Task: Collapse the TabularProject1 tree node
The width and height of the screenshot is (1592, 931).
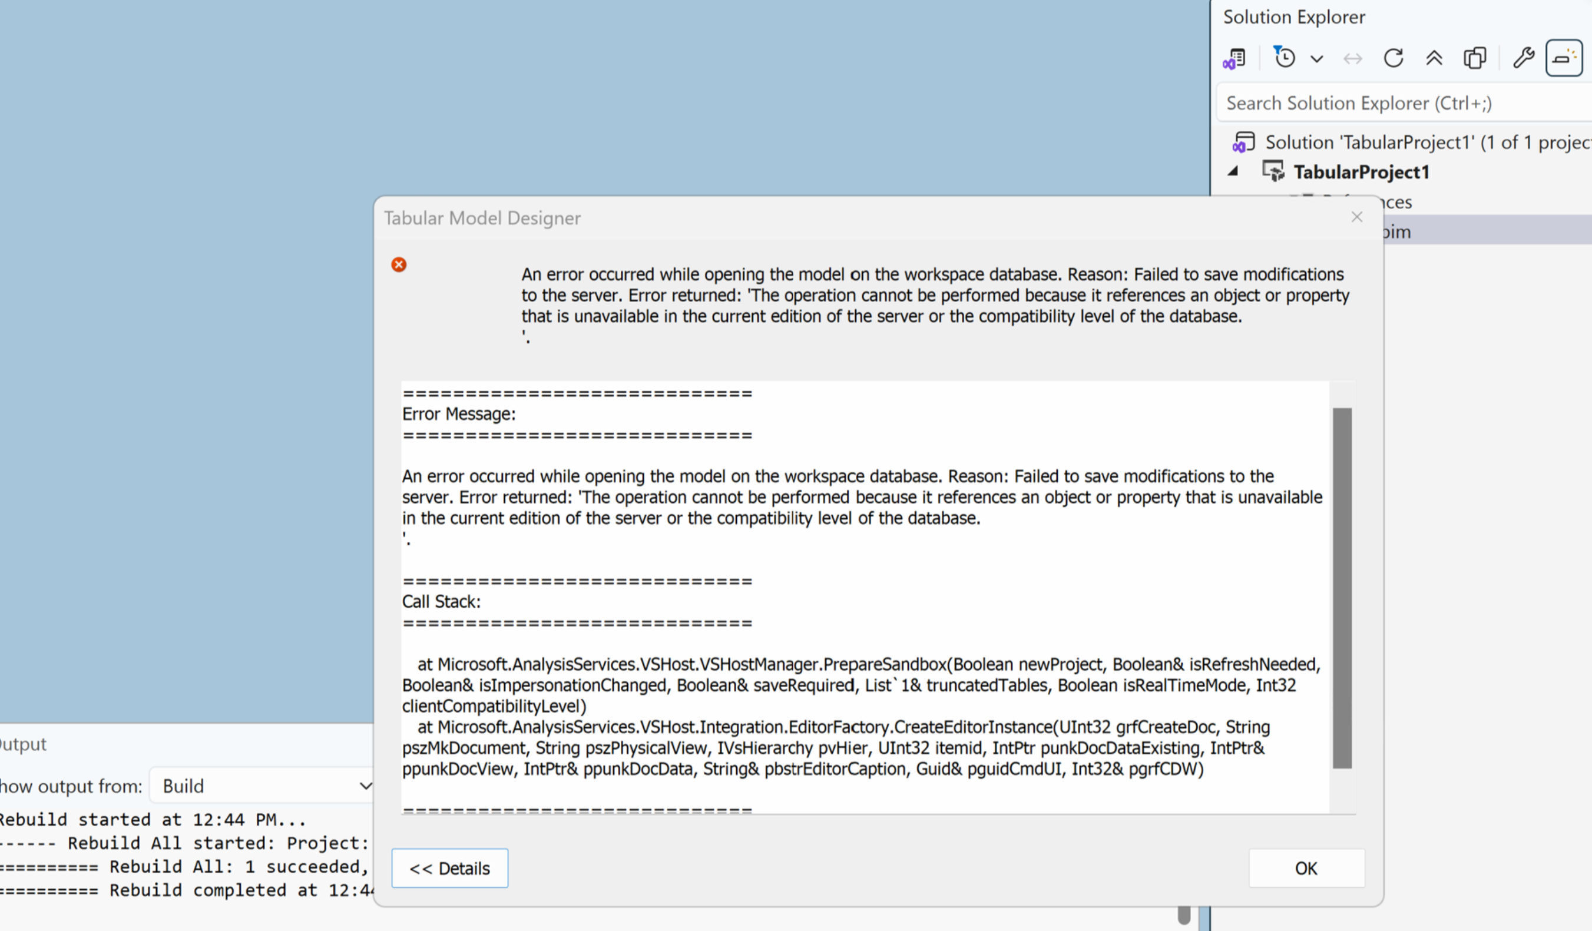Action: click(1233, 171)
